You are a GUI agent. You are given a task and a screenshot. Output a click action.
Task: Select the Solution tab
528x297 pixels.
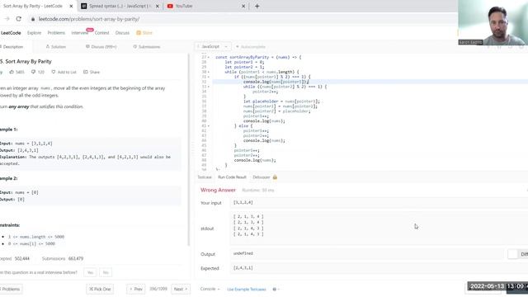pos(56,47)
